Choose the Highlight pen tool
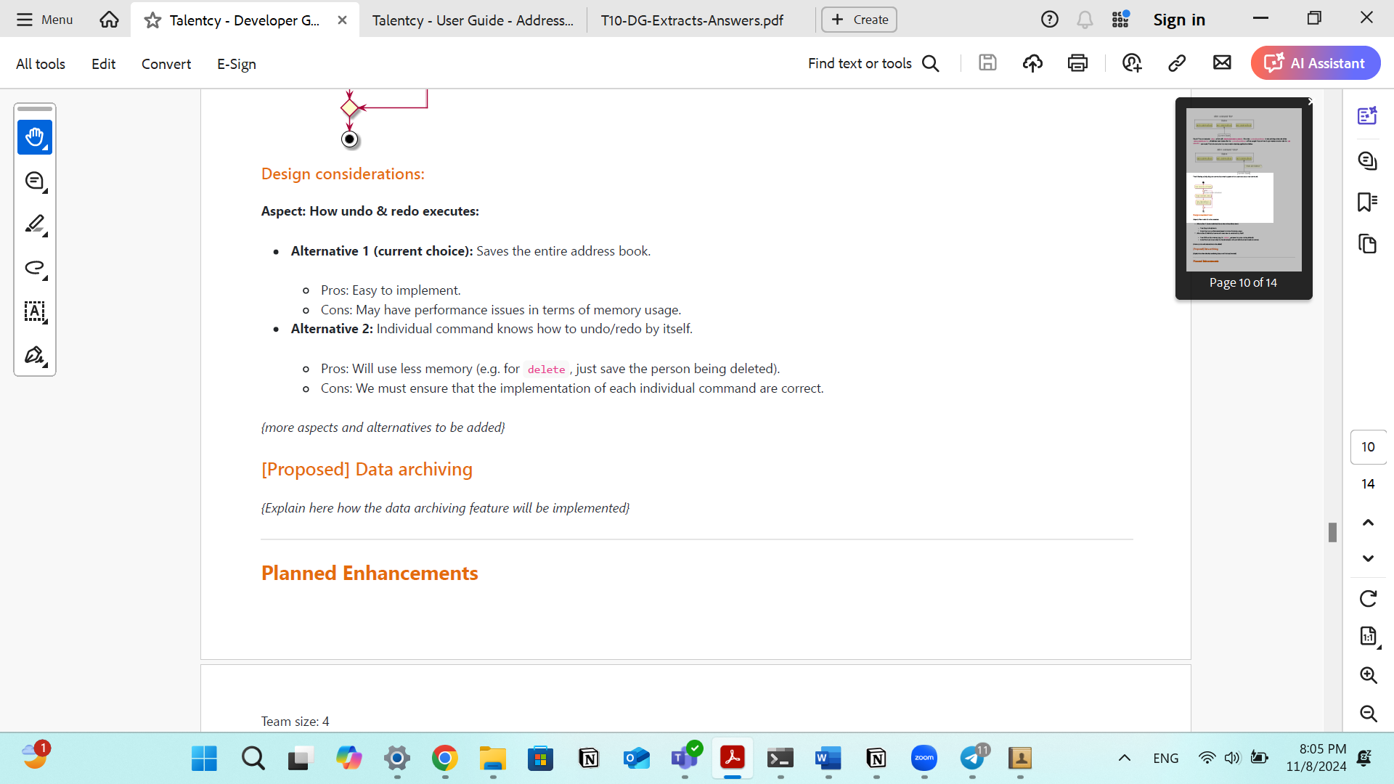Viewport: 1394px width, 784px height. (x=34, y=224)
